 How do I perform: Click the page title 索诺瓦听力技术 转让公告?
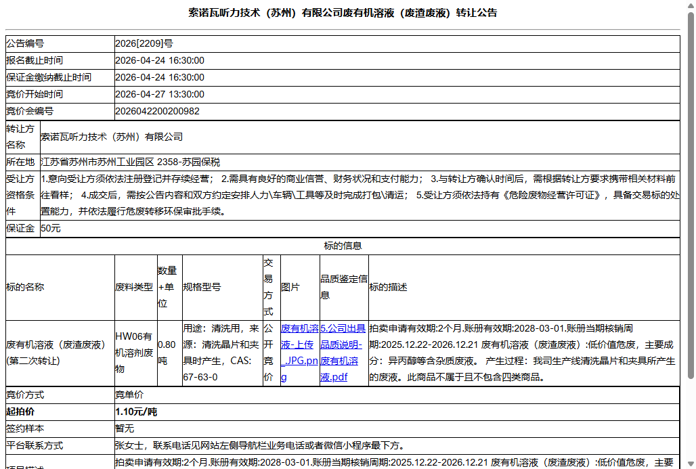343,13
